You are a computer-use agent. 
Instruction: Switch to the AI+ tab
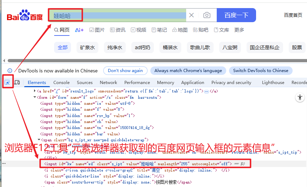[79, 30]
